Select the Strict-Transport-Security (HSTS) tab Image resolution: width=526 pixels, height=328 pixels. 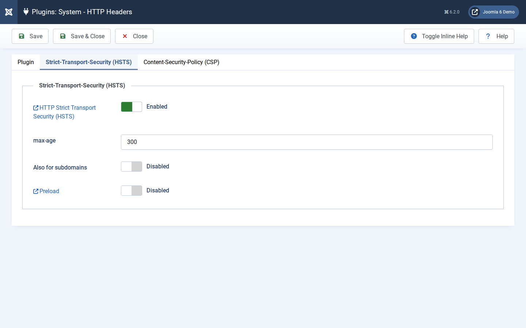click(89, 62)
